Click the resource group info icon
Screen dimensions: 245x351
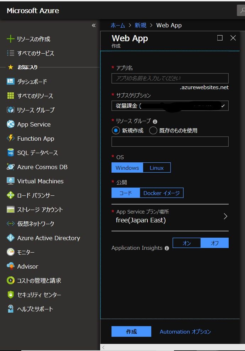(x=155, y=121)
